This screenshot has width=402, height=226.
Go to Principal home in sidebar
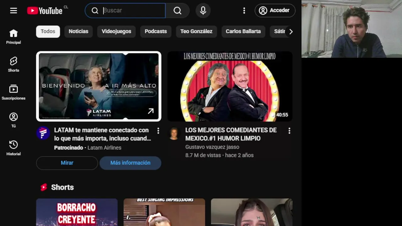[x=14, y=37]
